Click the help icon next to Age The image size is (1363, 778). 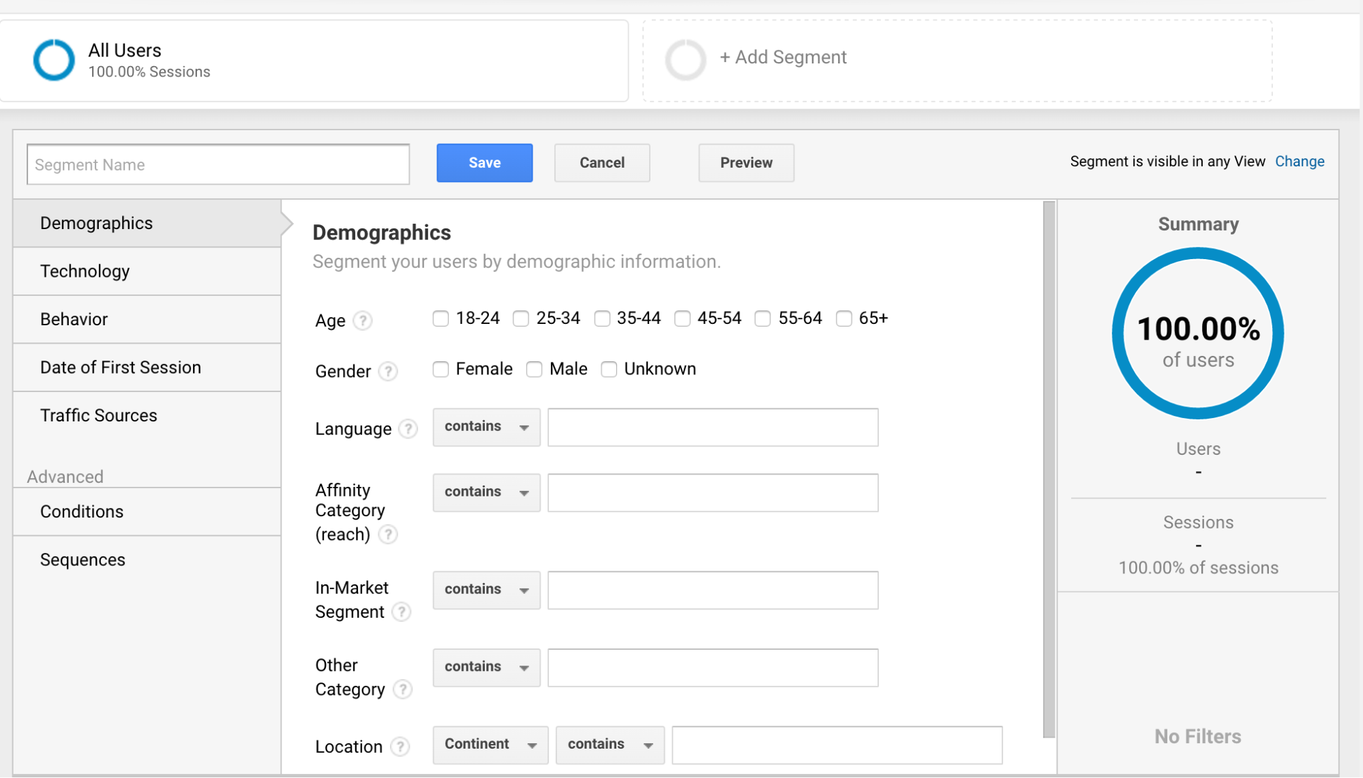pyautogui.click(x=363, y=320)
